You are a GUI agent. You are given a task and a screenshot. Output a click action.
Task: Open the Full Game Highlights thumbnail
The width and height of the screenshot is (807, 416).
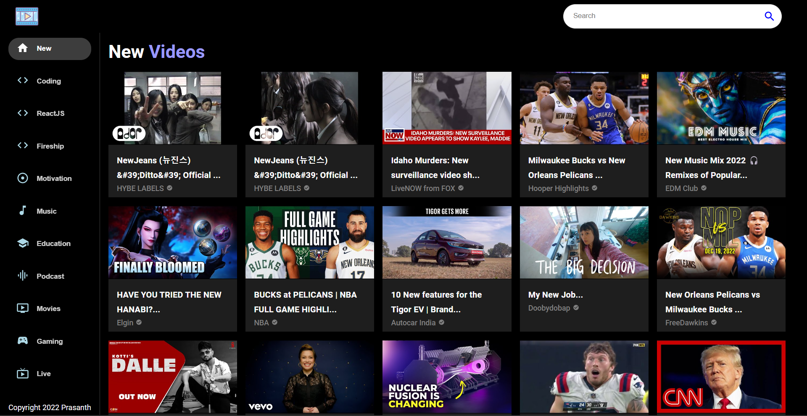[309, 242]
